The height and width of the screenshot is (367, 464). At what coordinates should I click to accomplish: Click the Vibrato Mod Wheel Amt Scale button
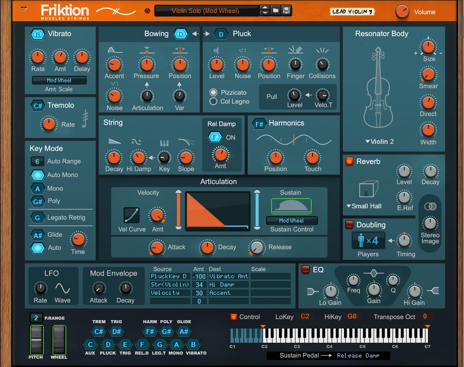[x=59, y=80]
